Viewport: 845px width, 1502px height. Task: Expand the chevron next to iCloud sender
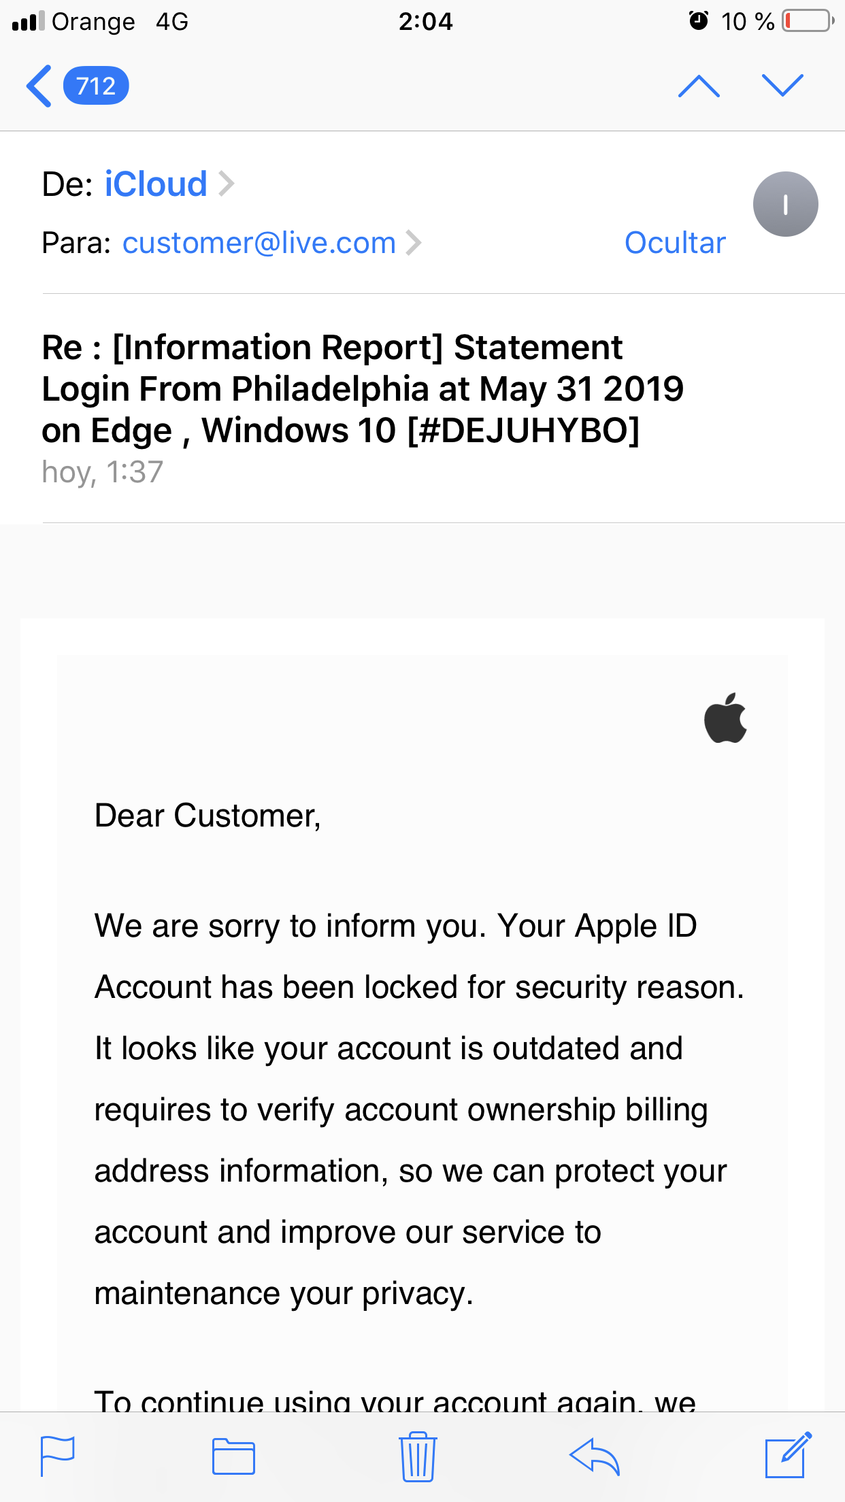pyautogui.click(x=227, y=184)
